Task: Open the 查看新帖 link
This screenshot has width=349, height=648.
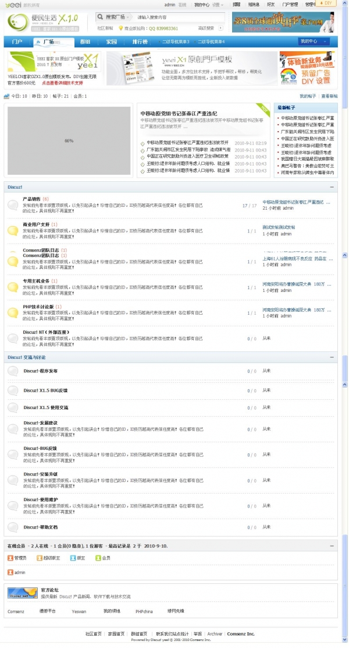Action: click(x=329, y=96)
